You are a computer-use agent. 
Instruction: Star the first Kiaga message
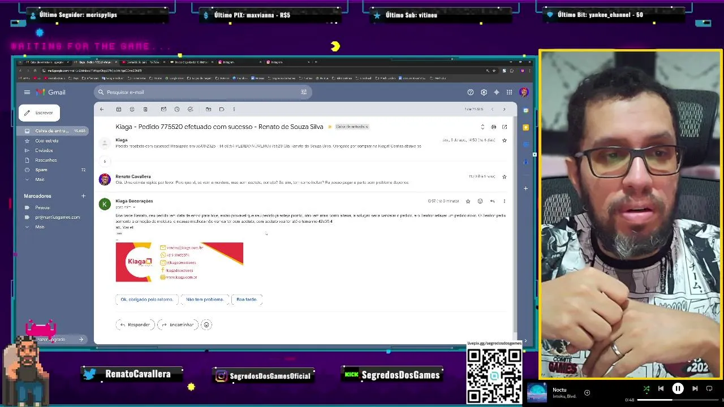(505, 140)
